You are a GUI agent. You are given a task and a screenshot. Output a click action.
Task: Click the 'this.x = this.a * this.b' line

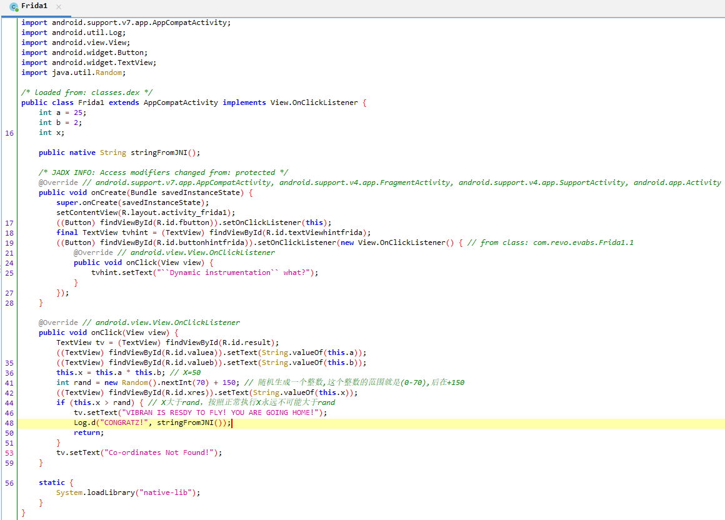111,372
